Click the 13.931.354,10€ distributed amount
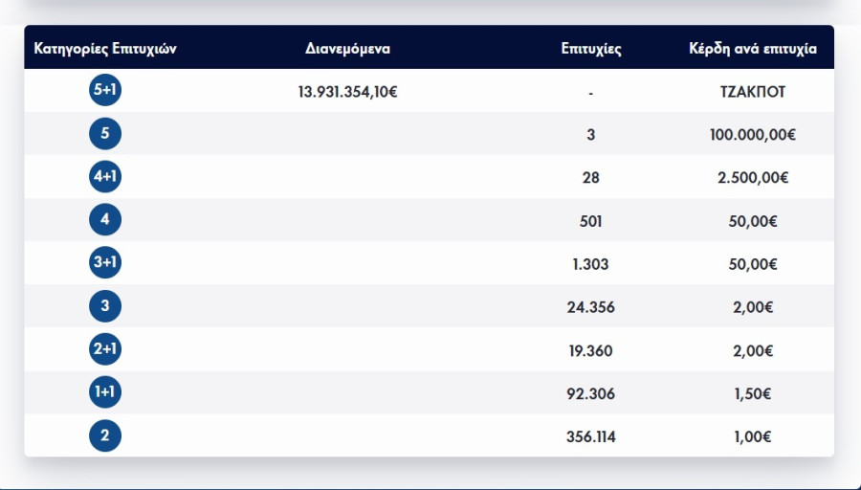Image resolution: width=861 pixels, height=490 pixels. [x=348, y=93]
